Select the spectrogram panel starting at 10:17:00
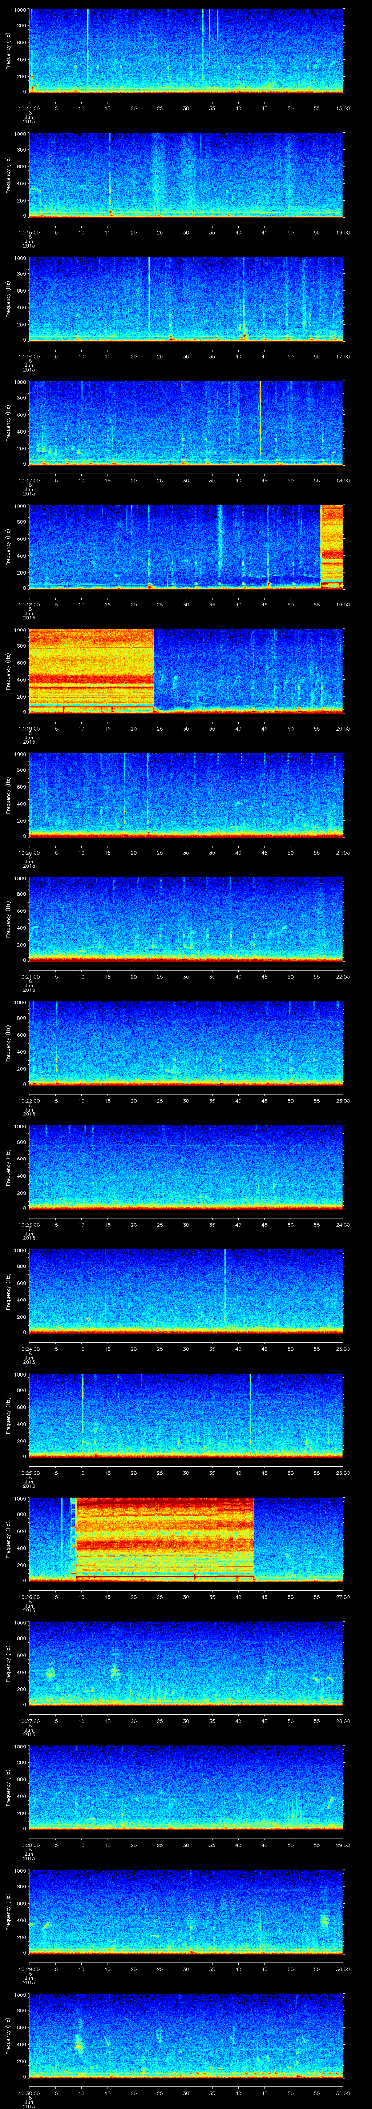 pos(186,423)
